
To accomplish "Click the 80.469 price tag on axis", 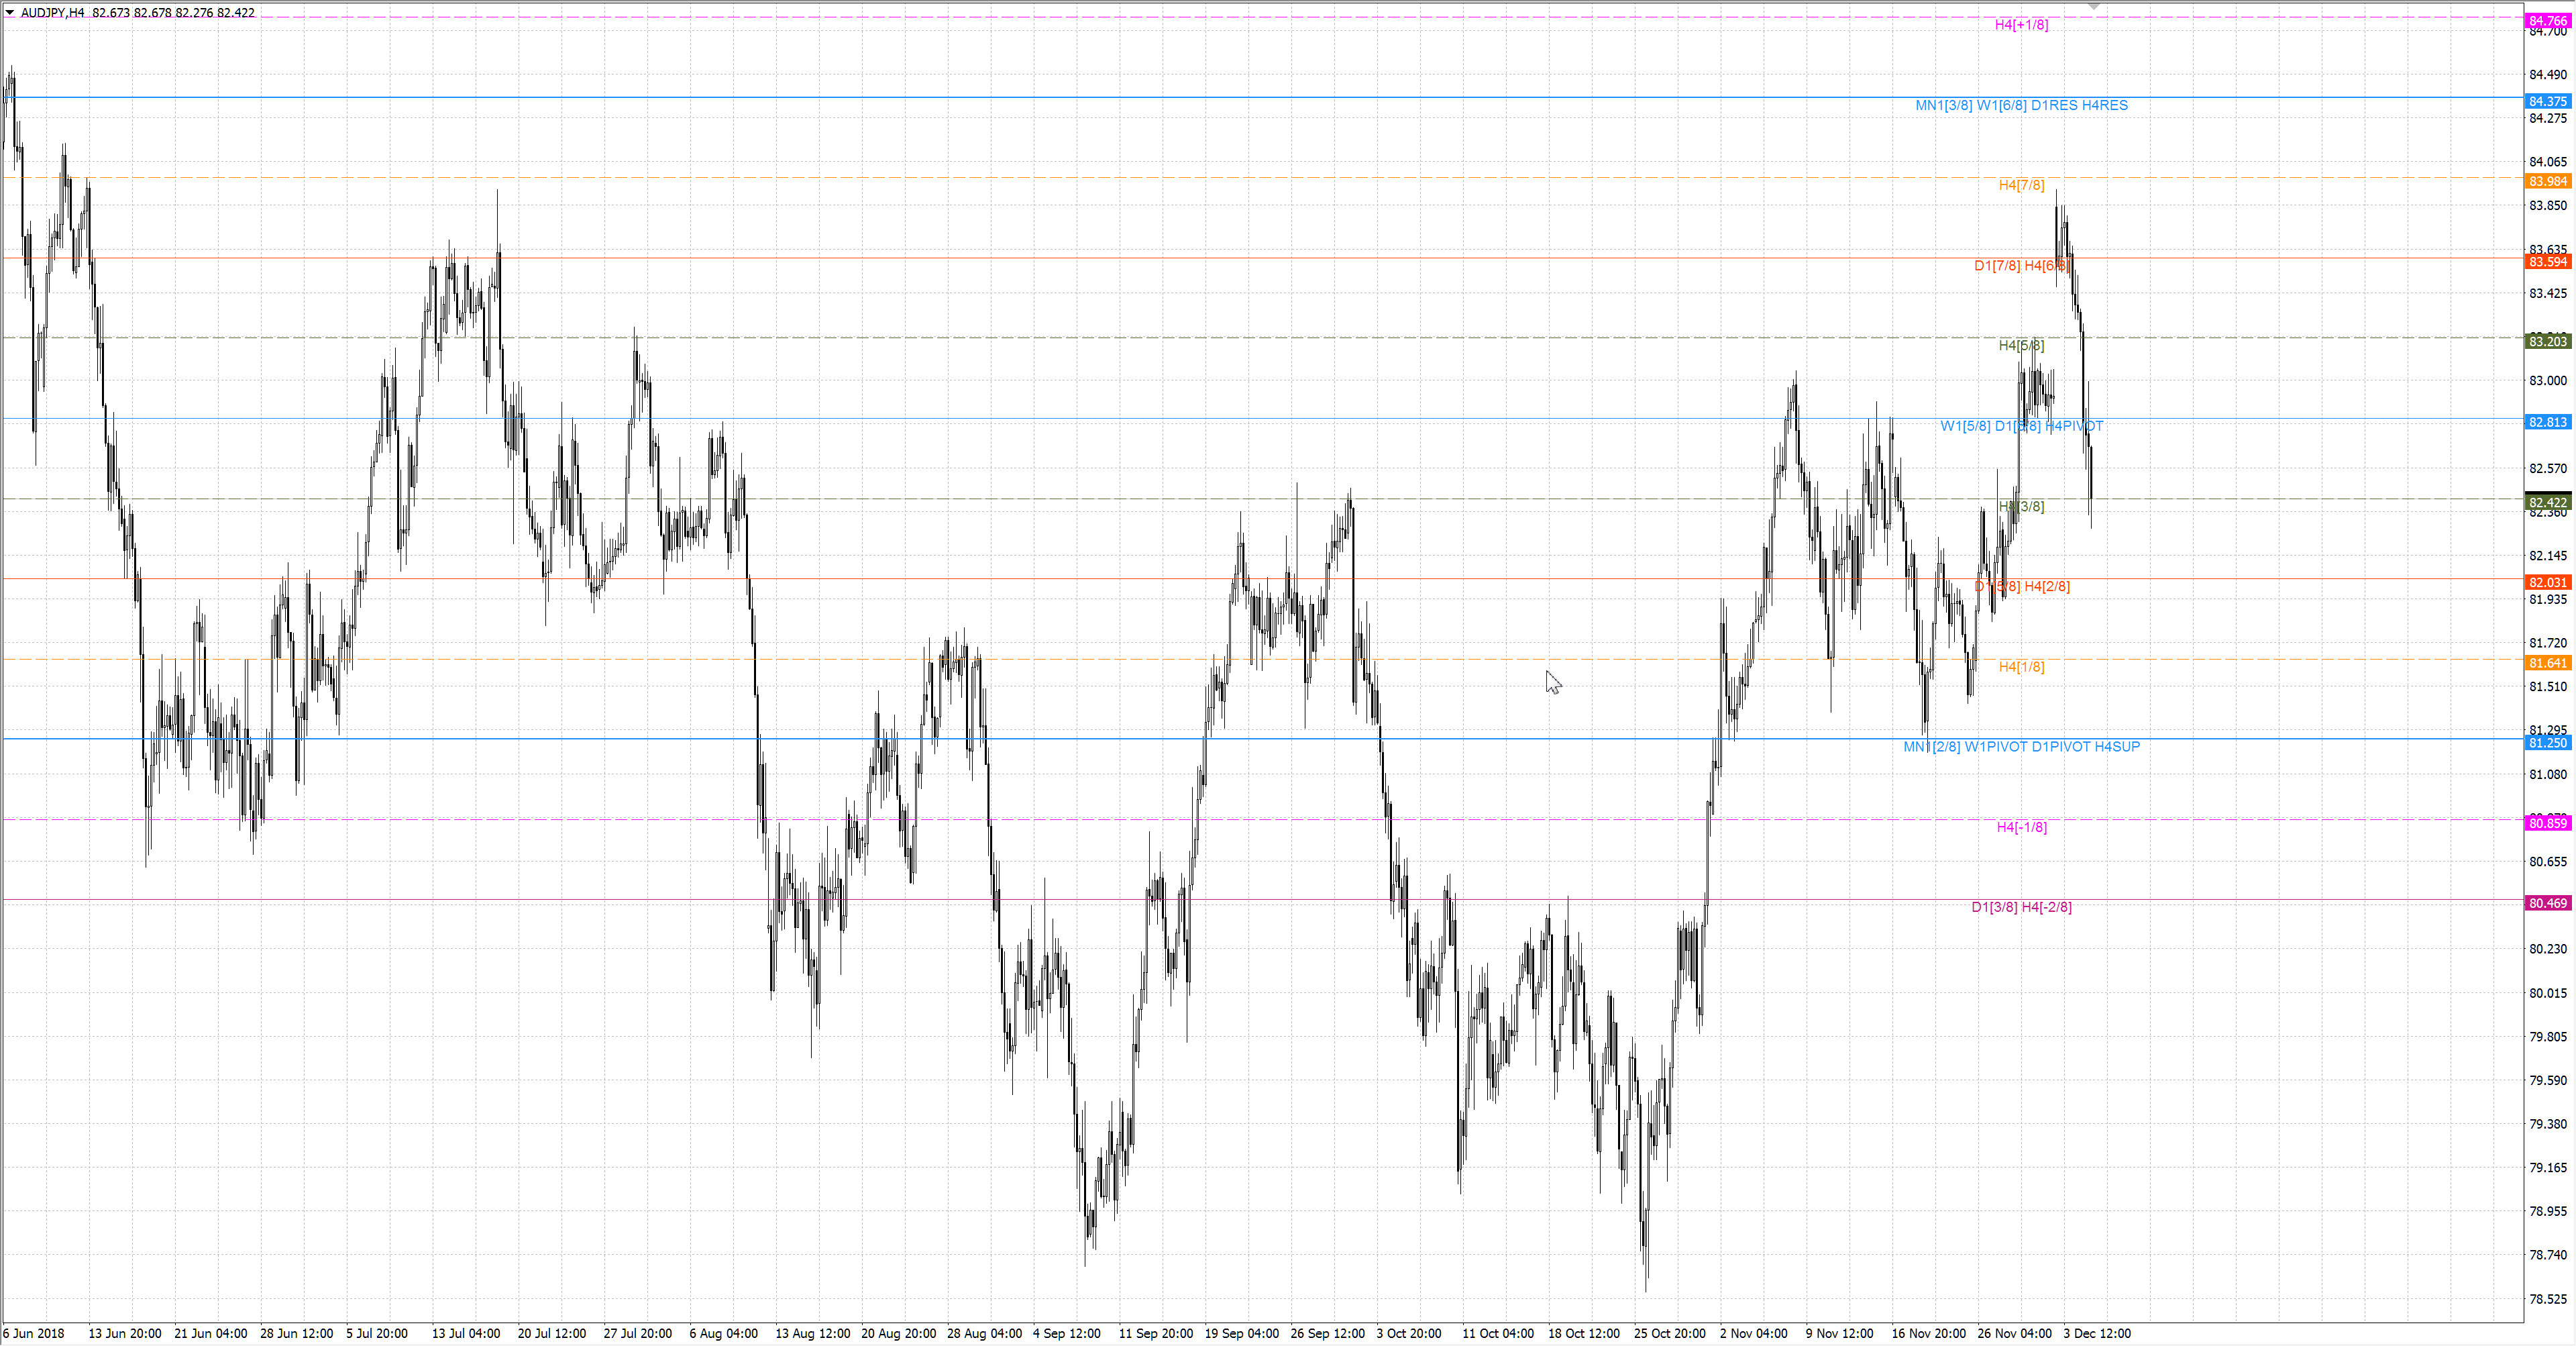I will coord(2547,903).
